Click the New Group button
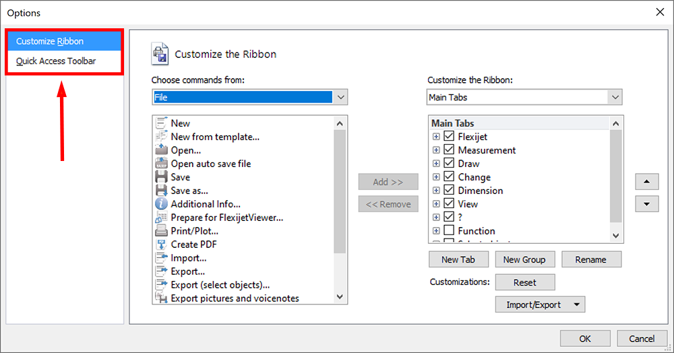 tap(525, 259)
